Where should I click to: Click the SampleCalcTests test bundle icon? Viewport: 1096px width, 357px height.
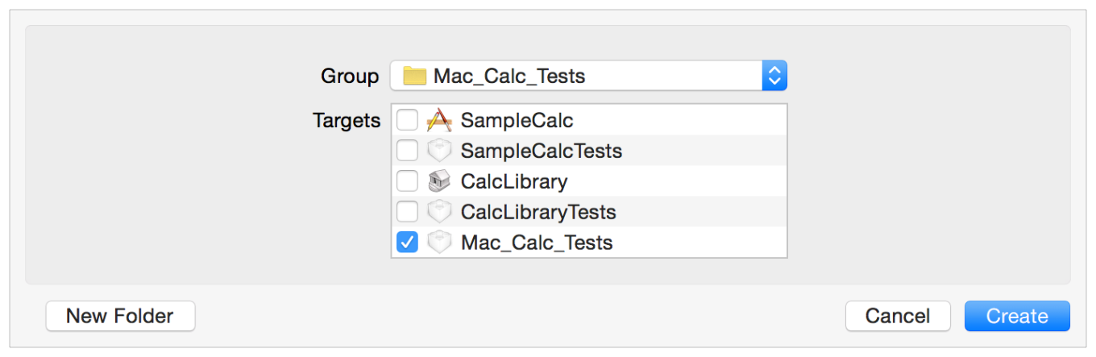438,151
